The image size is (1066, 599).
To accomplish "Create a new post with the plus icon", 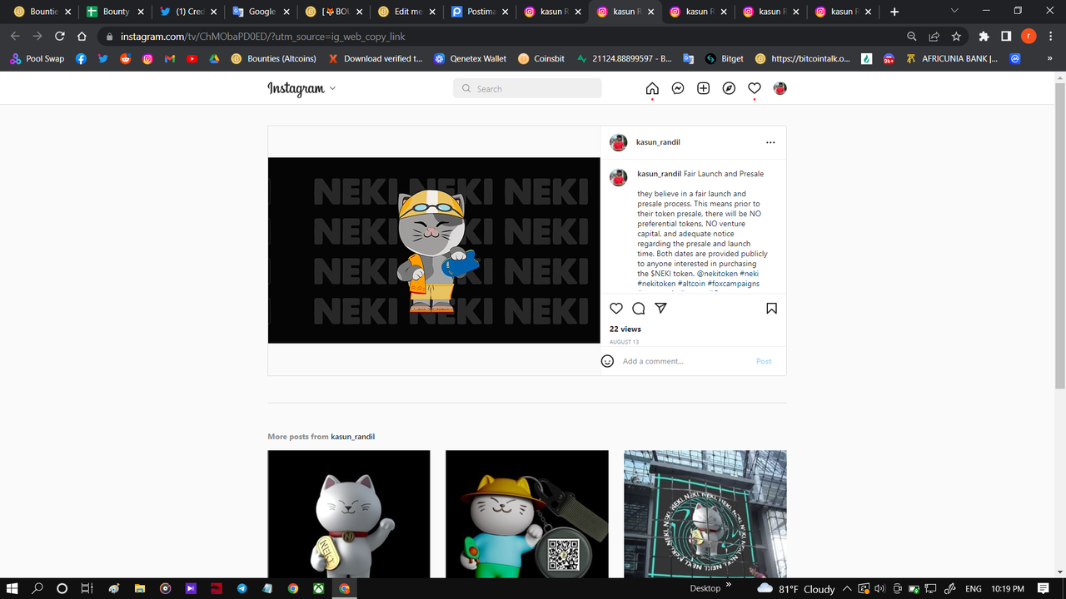I will (x=703, y=87).
